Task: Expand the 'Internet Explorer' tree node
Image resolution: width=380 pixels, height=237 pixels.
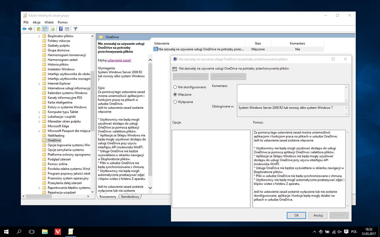Action: click(x=39, y=84)
